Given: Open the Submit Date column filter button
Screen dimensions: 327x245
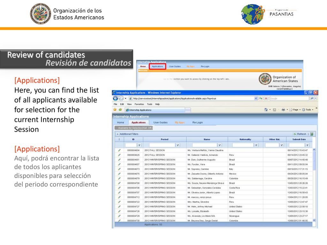Looking at the screenshot, I should pos(308,145).
